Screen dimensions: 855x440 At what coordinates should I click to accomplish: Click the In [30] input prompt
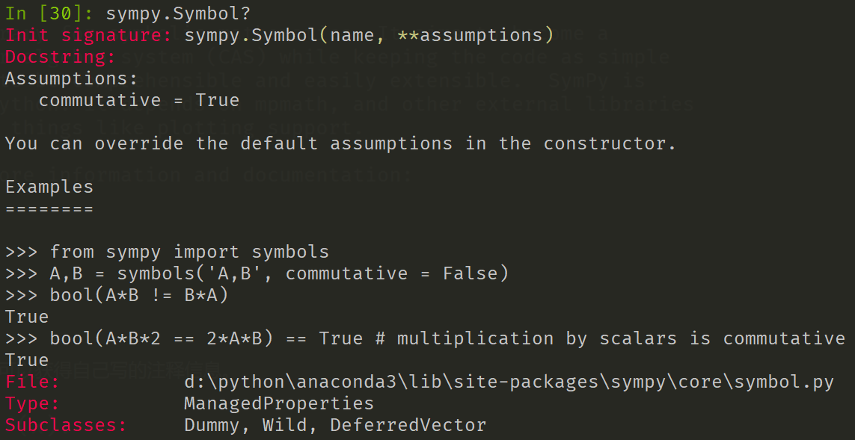click(49, 13)
